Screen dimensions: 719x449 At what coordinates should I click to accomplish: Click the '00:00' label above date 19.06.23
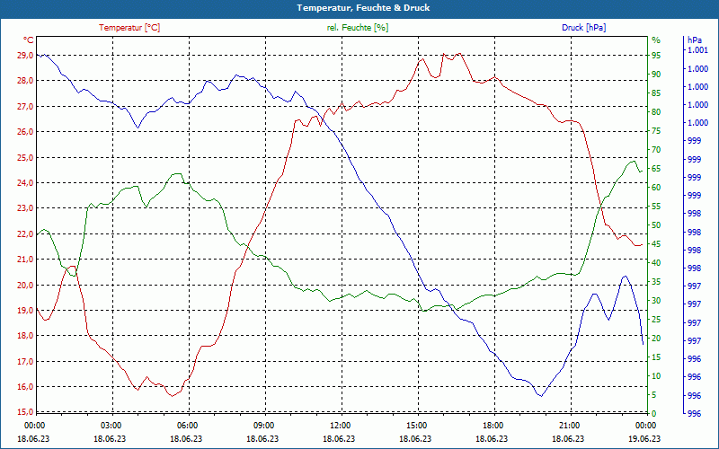coord(645,425)
